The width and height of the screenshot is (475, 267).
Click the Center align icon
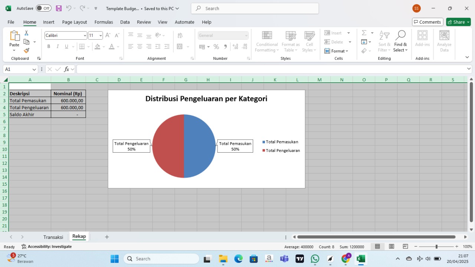[x=140, y=46]
